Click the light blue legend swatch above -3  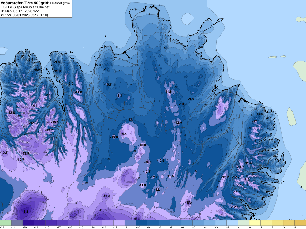tap(221, 223)
